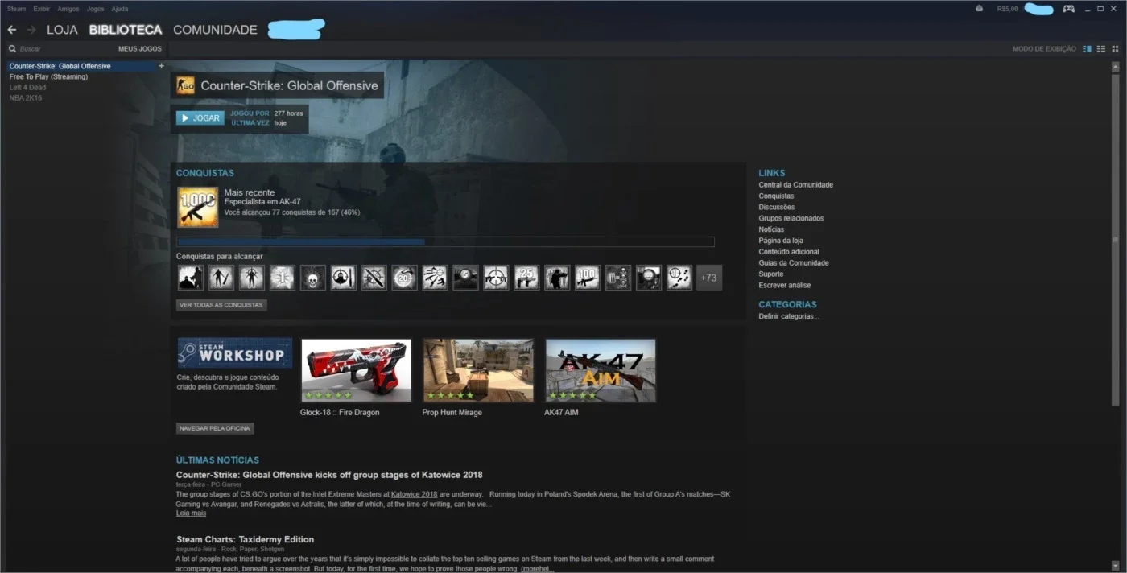Switch to the COMUNIDADE tab
The height and width of the screenshot is (573, 1127).
coord(215,30)
